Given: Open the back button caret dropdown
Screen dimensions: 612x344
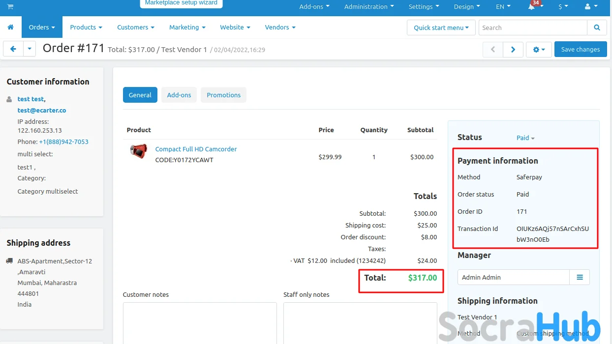Looking at the screenshot, I should click(x=30, y=49).
